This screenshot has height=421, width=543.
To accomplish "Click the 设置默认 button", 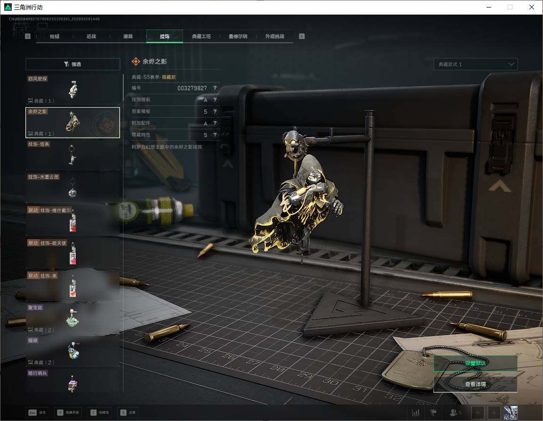I will click(x=475, y=363).
